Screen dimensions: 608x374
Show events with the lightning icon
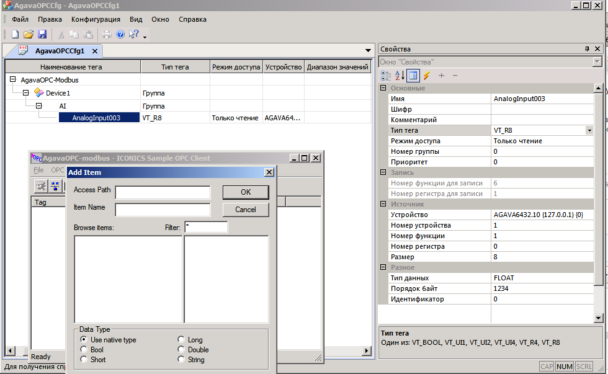coord(427,76)
